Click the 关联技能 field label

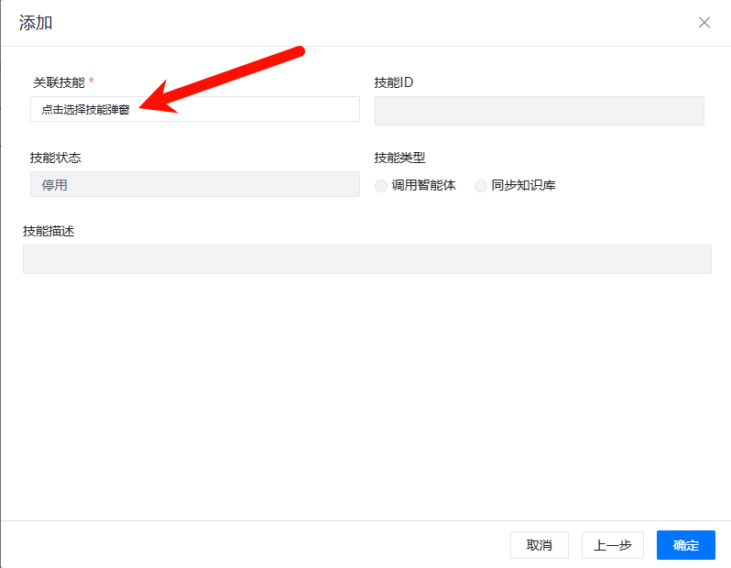click(59, 82)
